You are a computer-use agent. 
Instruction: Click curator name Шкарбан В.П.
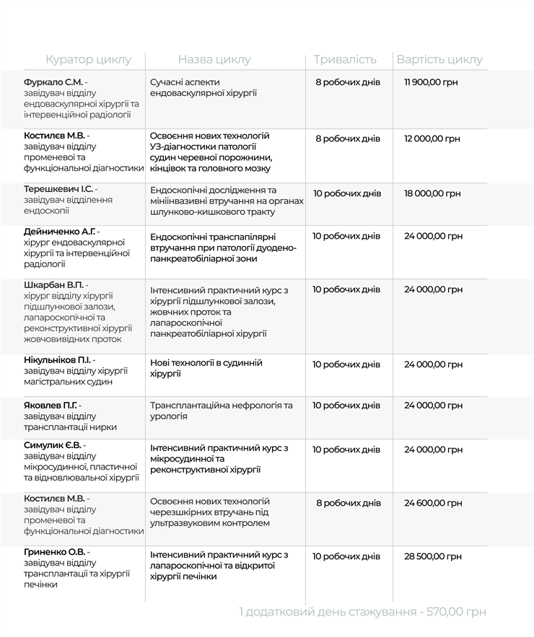coord(53,285)
